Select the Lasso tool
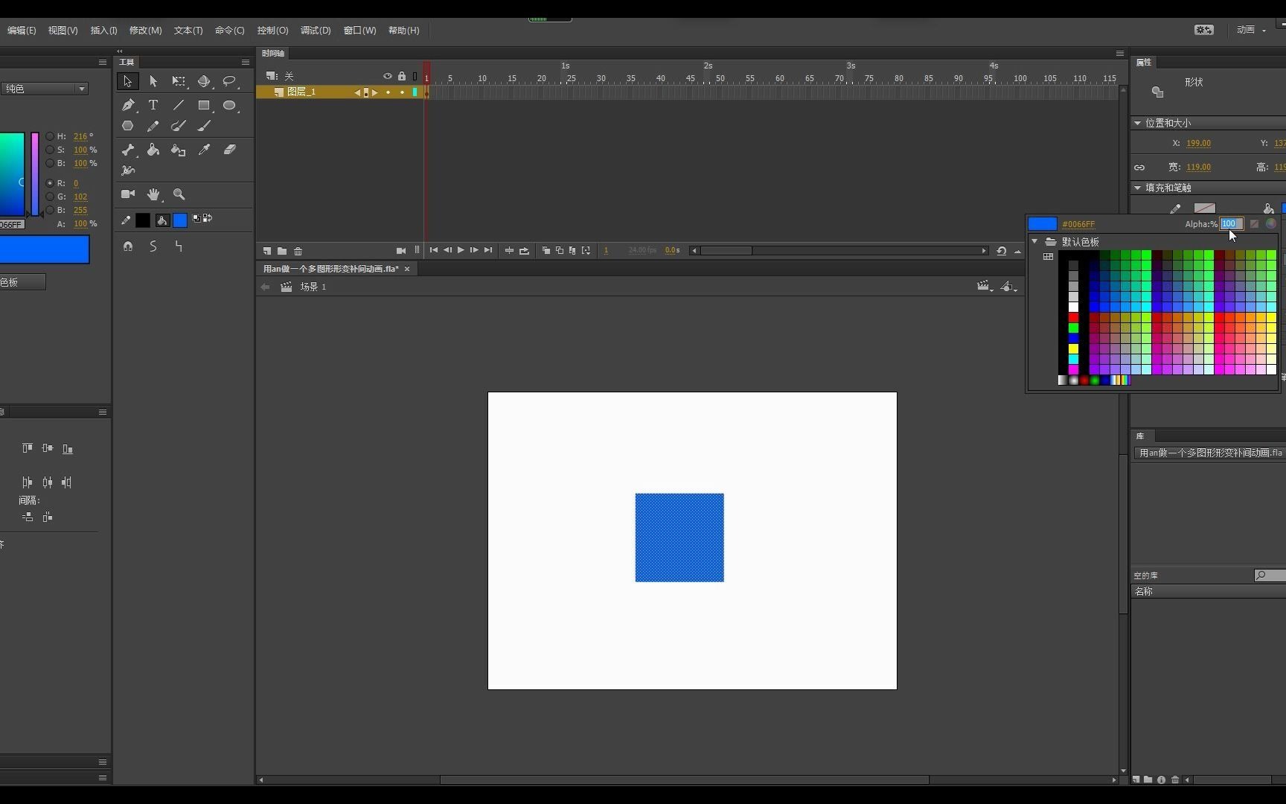This screenshot has width=1286, height=804. click(x=229, y=81)
